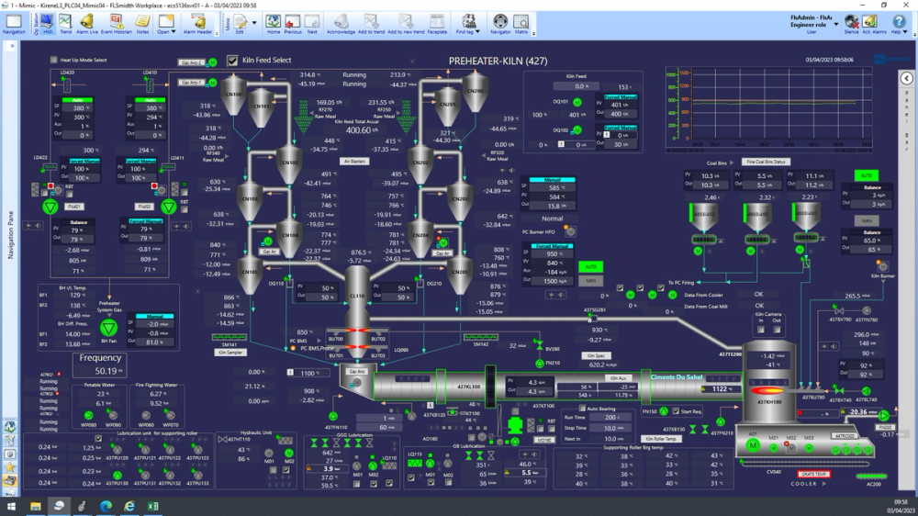Click Add to trend icon

coord(371,24)
